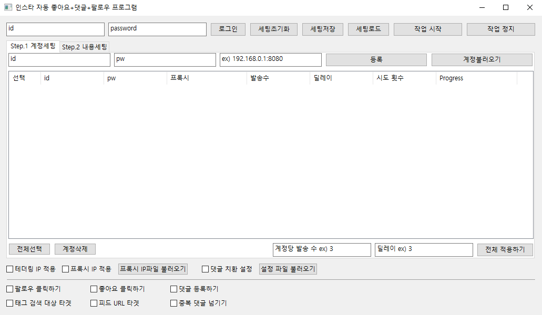Click the 계정당 발송 수 input field
The width and height of the screenshot is (542, 315).
[x=321, y=249]
